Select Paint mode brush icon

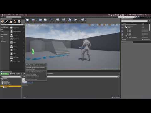tap(7, 22)
